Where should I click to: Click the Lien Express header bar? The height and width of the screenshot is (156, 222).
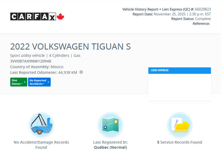tap(179, 70)
